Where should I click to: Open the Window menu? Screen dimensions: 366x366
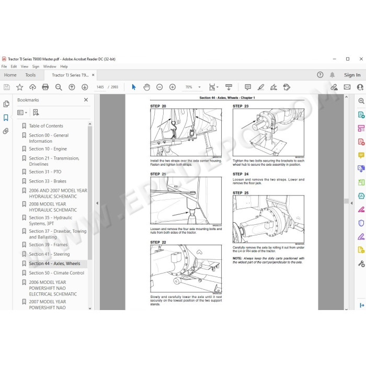tap(50, 66)
